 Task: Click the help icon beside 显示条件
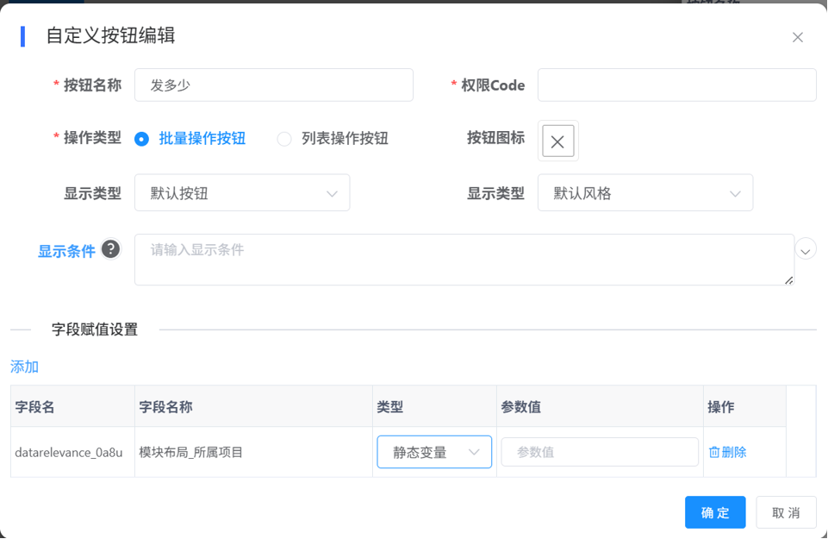pos(110,249)
